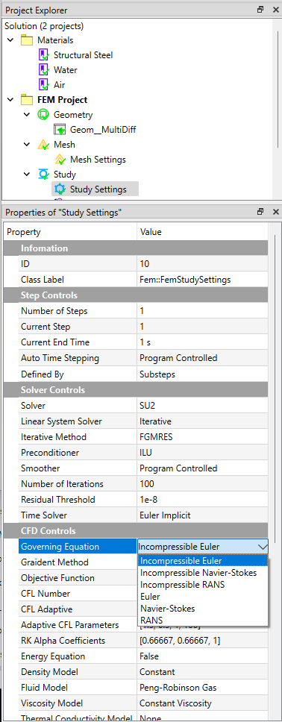Click the Value column header
Screen dimensions: 282x722
point(202,232)
